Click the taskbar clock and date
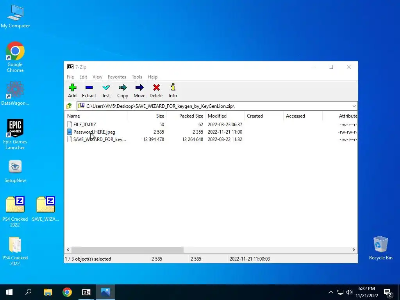Image resolution: width=400 pixels, height=300 pixels. coord(367,292)
